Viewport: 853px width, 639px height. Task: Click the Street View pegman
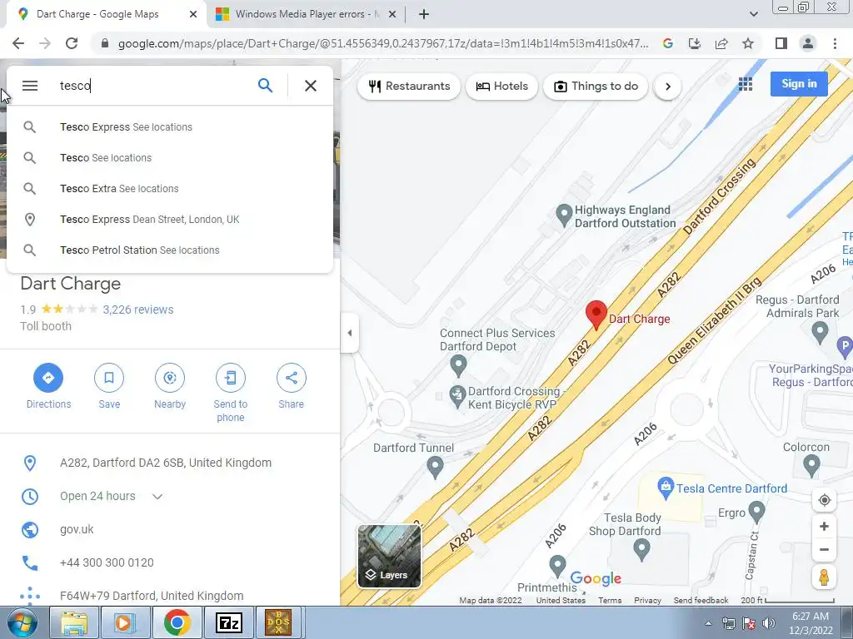coord(824,577)
